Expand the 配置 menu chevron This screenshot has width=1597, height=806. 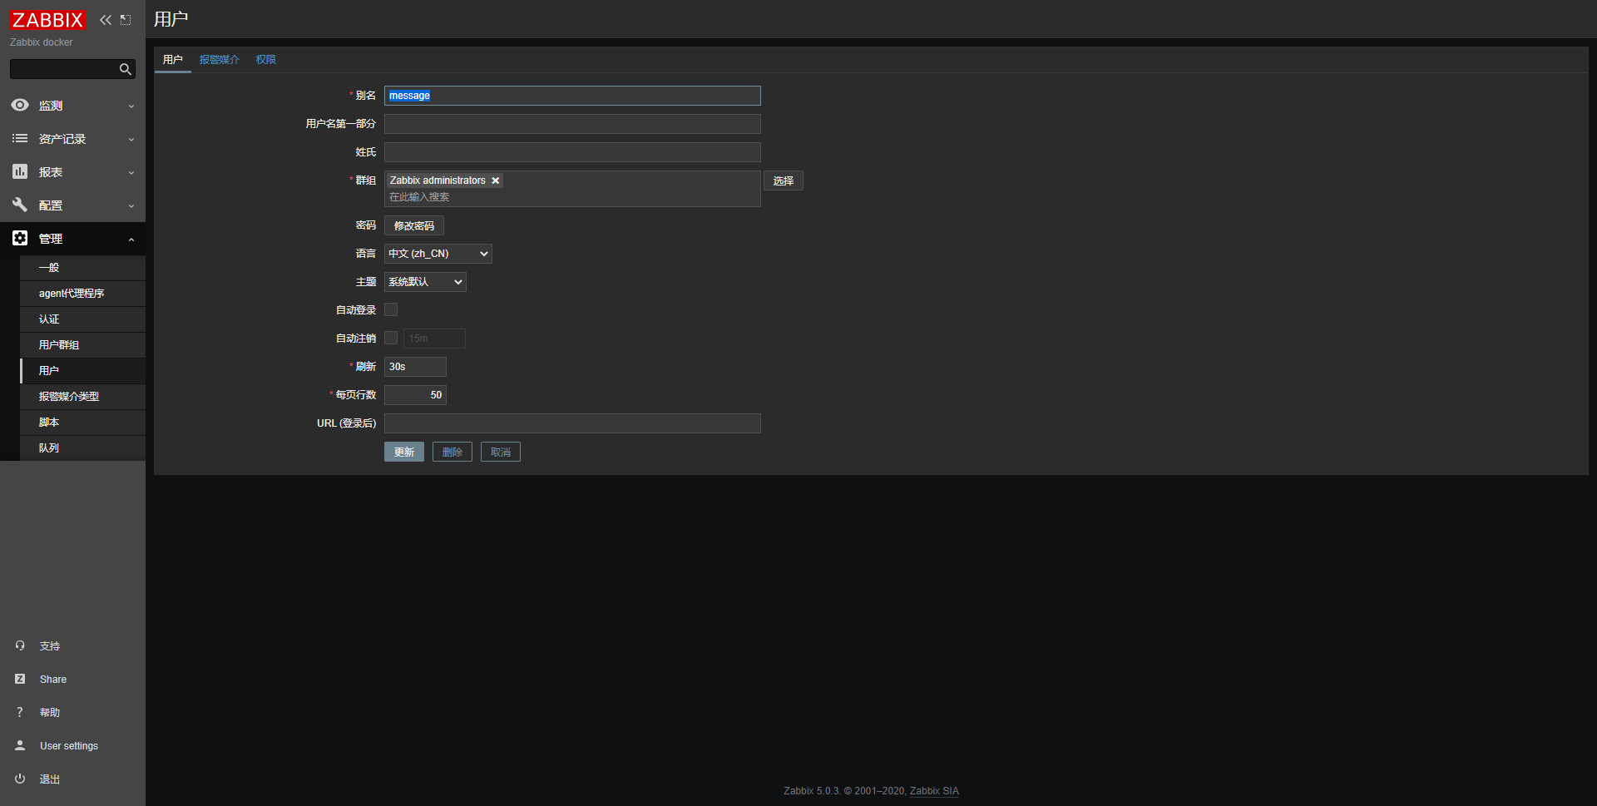click(x=131, y=206)
